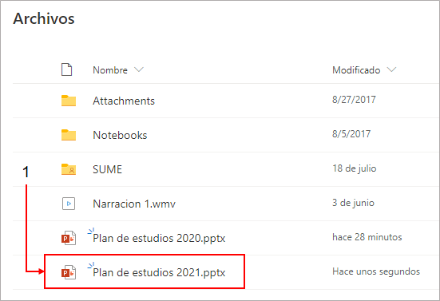Screen dimensions: 440x301
Task: Select the row modified 'Hace unos segundos'
Action: click(226, 272)
